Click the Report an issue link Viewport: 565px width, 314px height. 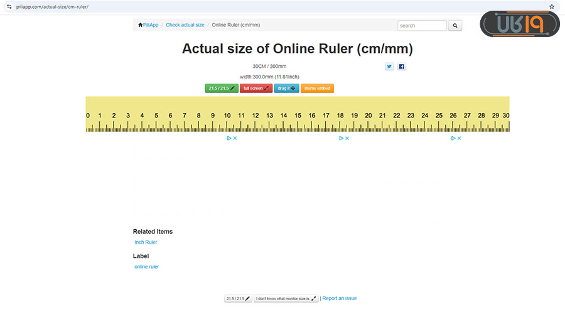[x=340, y=298]
